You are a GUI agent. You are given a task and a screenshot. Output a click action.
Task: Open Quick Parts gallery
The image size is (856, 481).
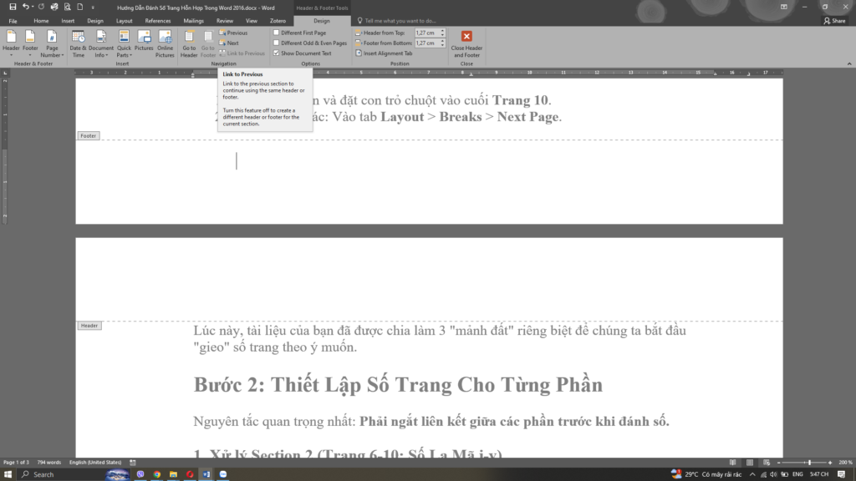(x=124, y=42)
